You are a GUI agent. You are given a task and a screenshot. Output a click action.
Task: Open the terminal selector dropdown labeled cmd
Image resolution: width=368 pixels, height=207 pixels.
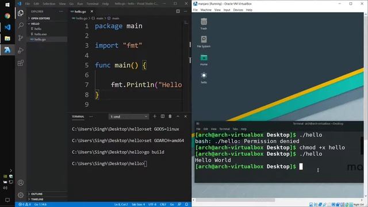point(129,117)
